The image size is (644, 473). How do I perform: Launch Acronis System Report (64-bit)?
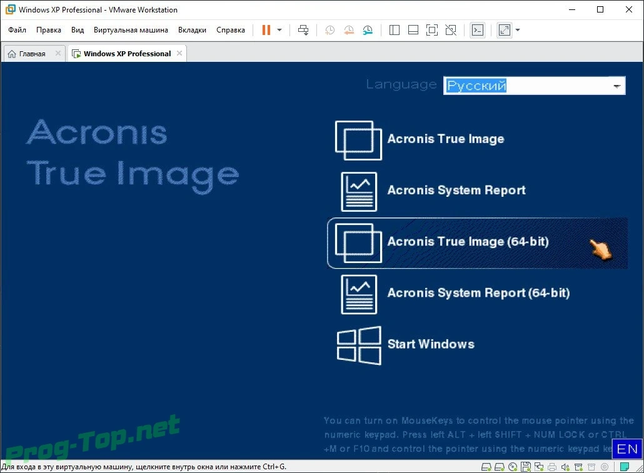pos(455,294)
